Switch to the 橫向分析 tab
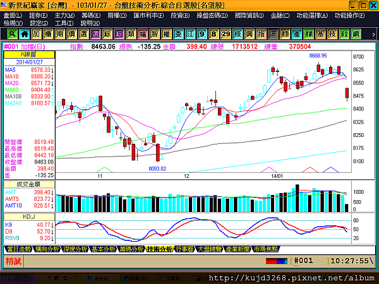The height and width of the screenshot is (284, 379). [47, 249]
